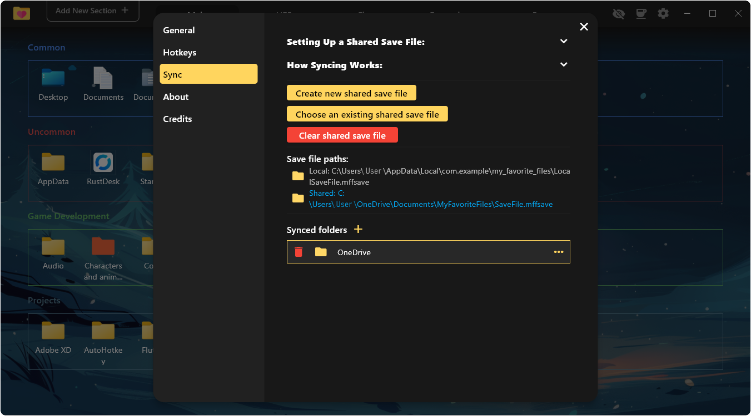
Task: Open OneDrive synced folder options menu
Action: [559, 252]
